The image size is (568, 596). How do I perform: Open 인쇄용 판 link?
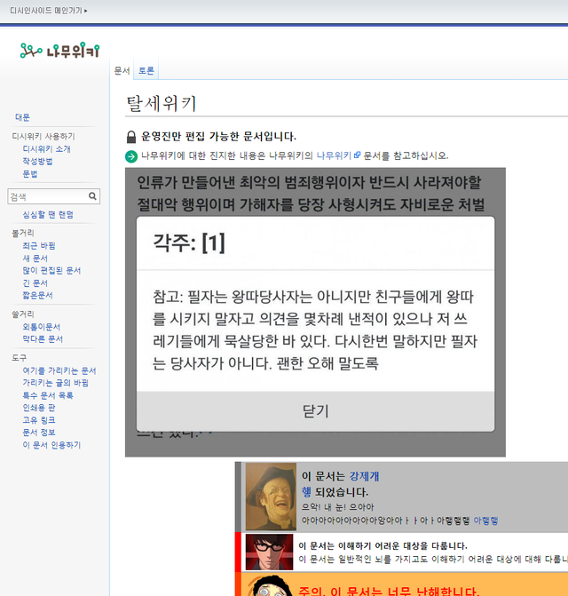tap(39, 408)
